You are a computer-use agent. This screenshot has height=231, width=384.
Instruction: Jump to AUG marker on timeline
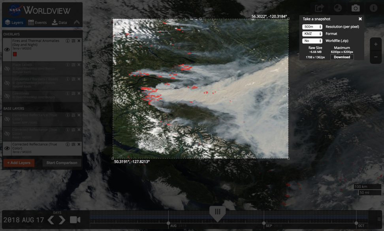coord(168,223)
